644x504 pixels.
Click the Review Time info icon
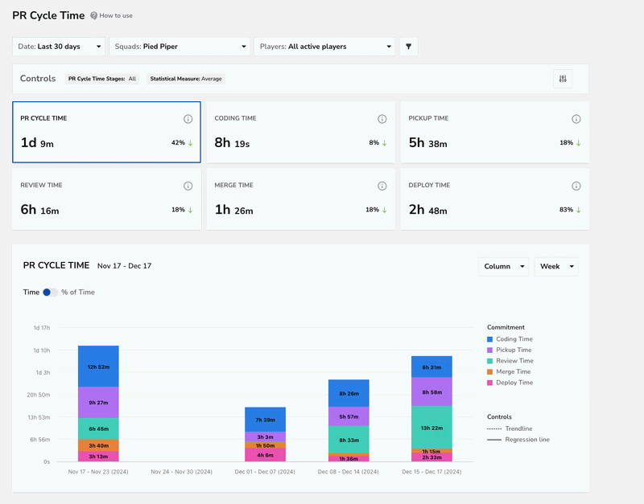(188, 186)
